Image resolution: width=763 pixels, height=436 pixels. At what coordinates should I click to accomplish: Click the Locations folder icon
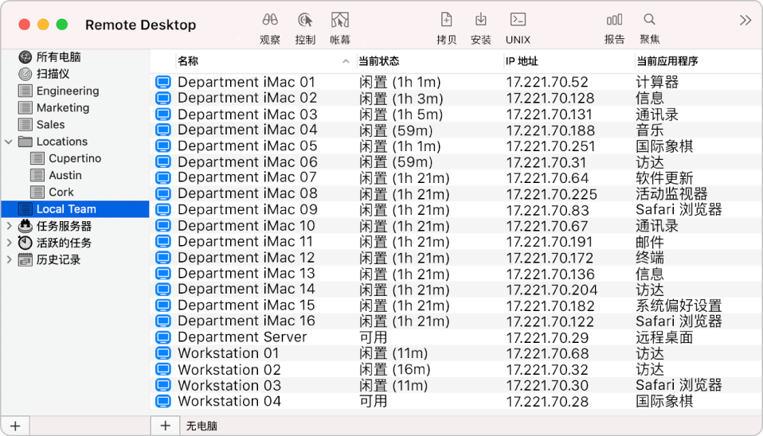[25, 142]
